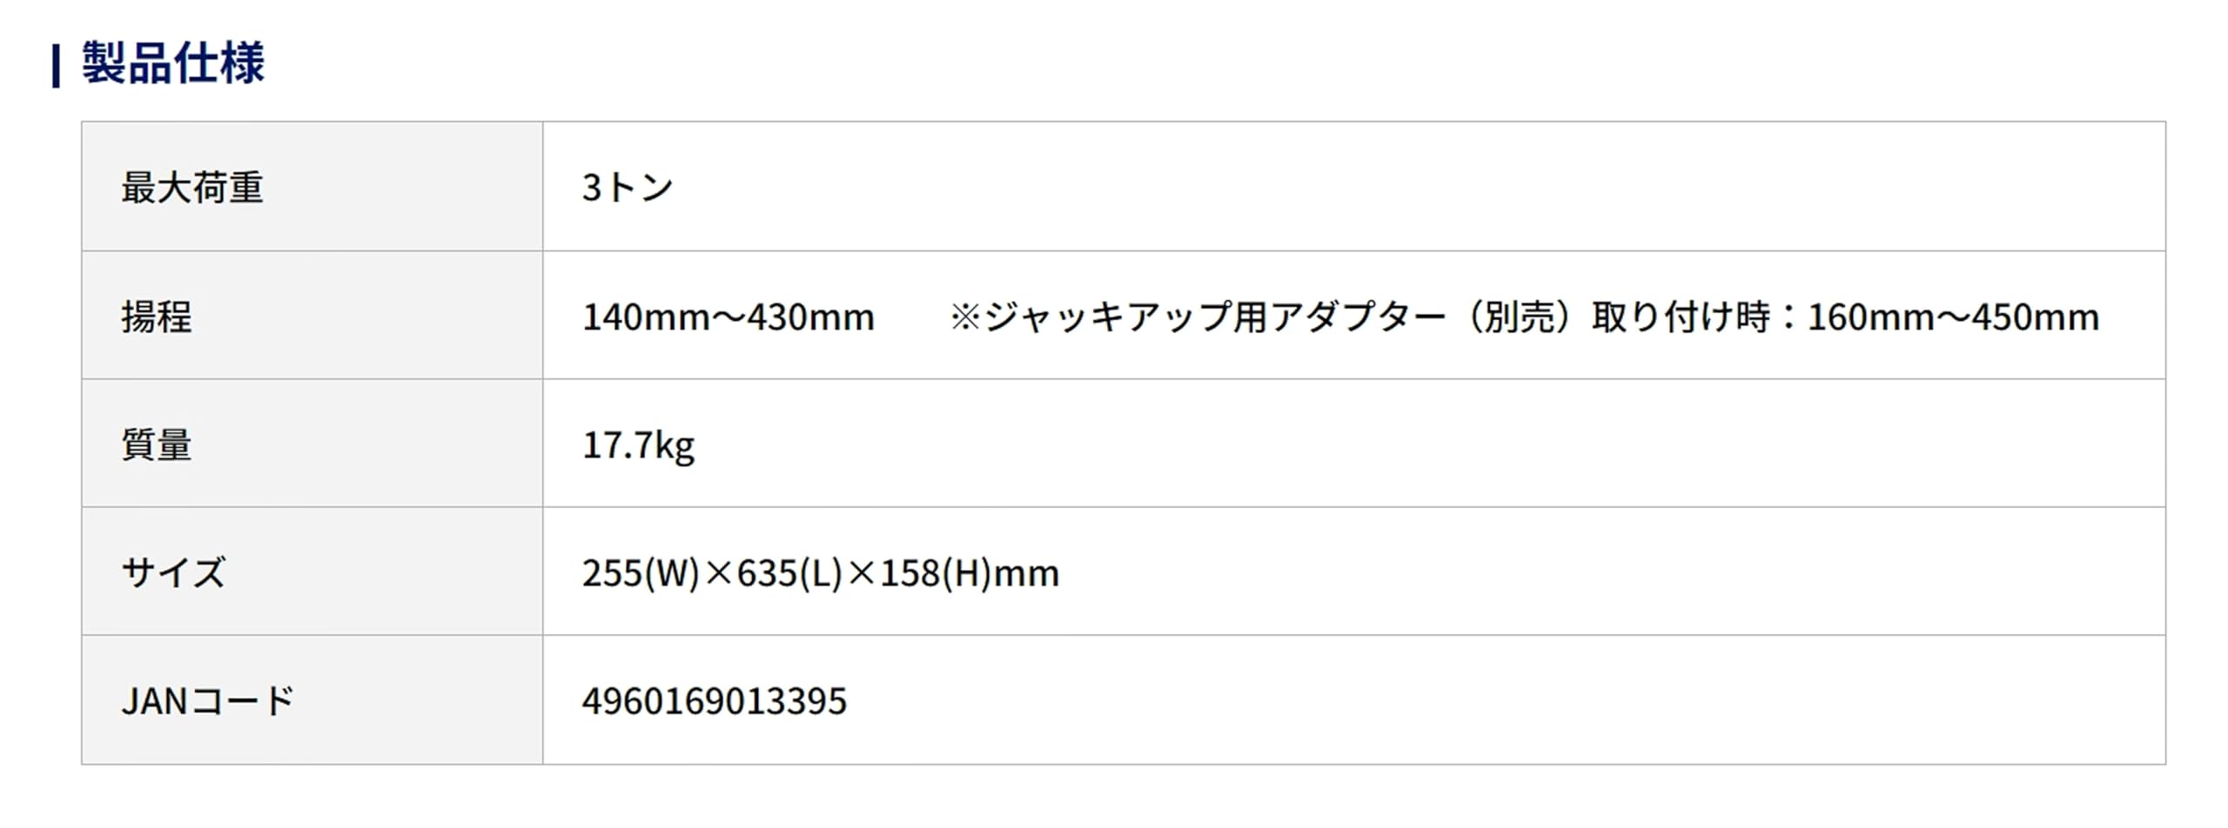
Task: Click the 635(L) length dimension
Action: pos(789,574)
